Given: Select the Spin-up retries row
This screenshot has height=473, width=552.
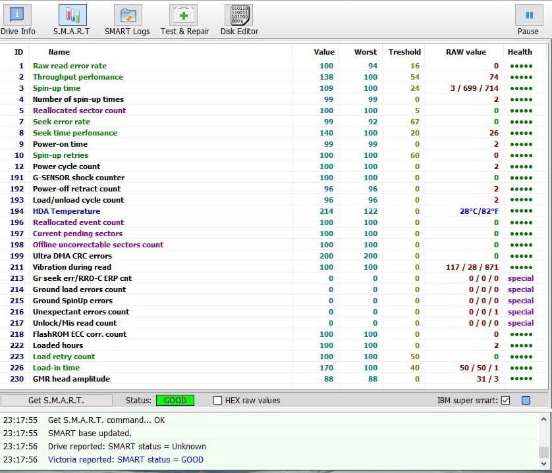Looking at the screenshot, I should coord(275,155).
